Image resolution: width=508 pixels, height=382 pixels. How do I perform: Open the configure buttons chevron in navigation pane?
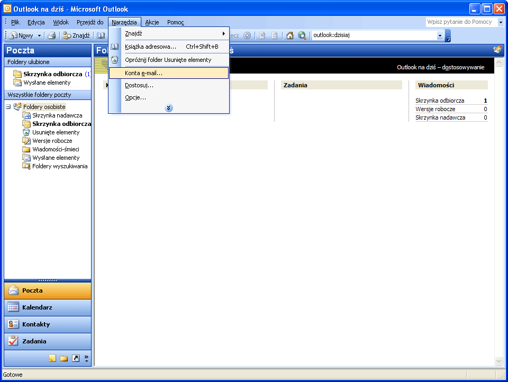pyautogui.click(x=86, y=358)
